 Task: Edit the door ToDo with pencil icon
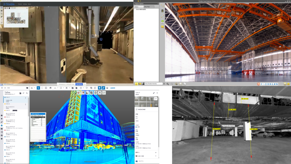[154, 93]
